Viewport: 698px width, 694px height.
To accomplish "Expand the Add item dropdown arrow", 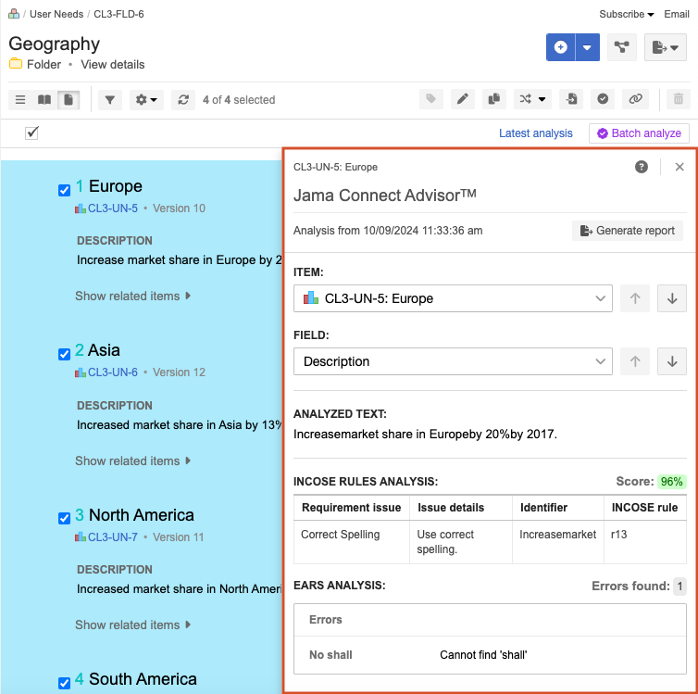I will click(587, 47).
